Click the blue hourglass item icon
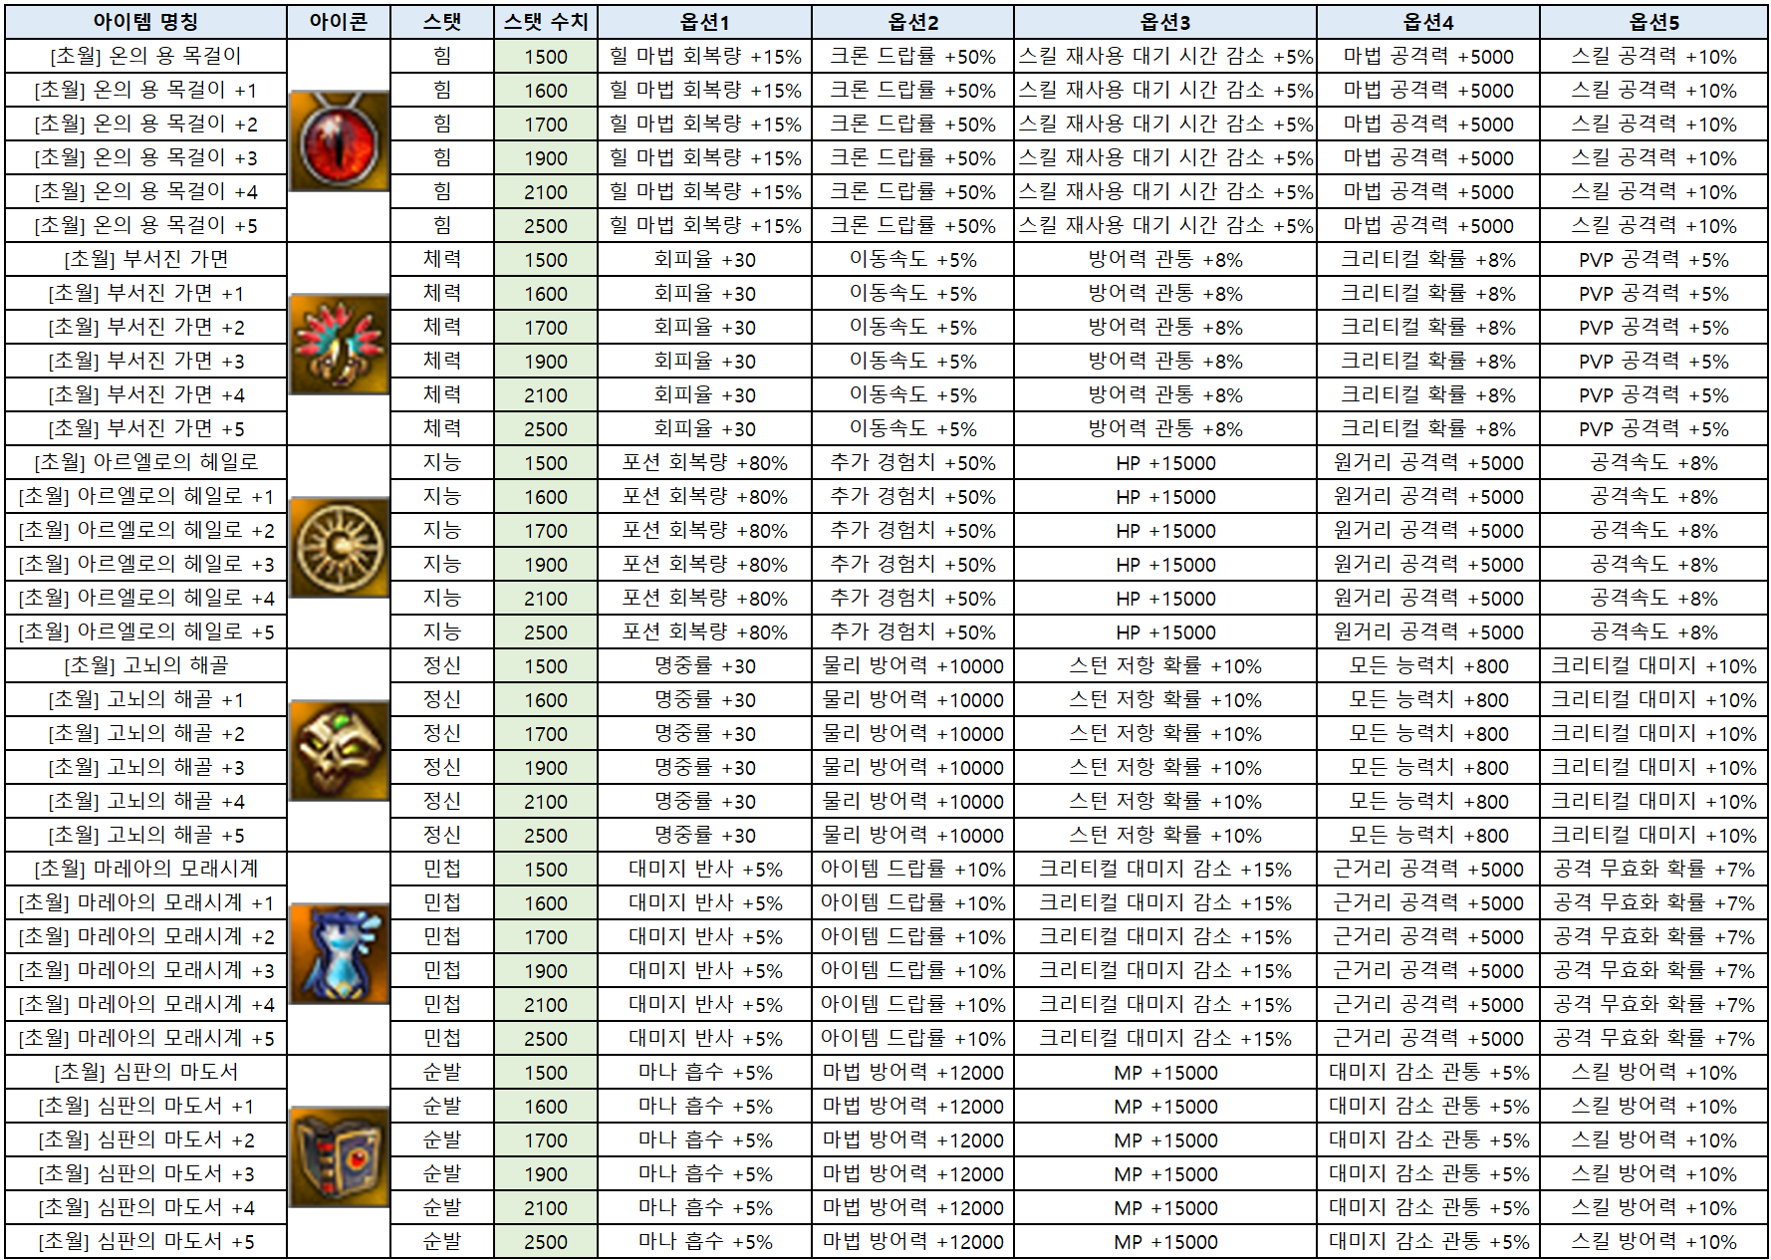Image resolution: width=1771 pixels, height=1260 pixels. coord(339,953)
